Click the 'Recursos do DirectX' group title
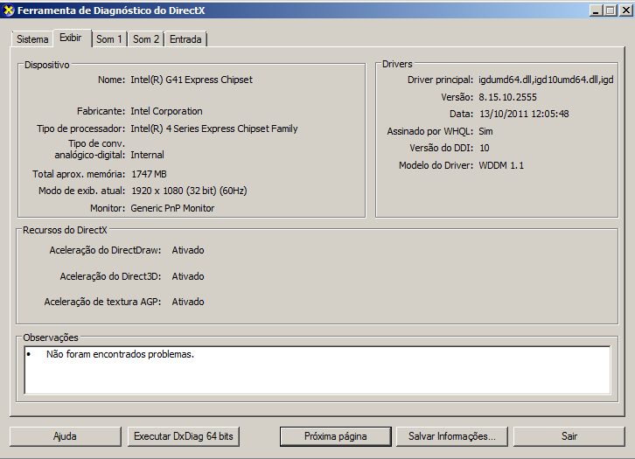The height and width of the screenshot is (459, 635). [x=65, y=230]
